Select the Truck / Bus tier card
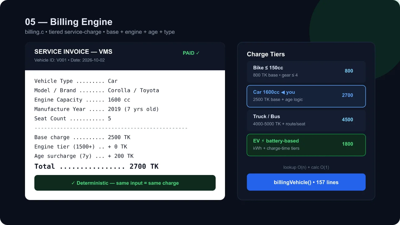 (306, 120)
